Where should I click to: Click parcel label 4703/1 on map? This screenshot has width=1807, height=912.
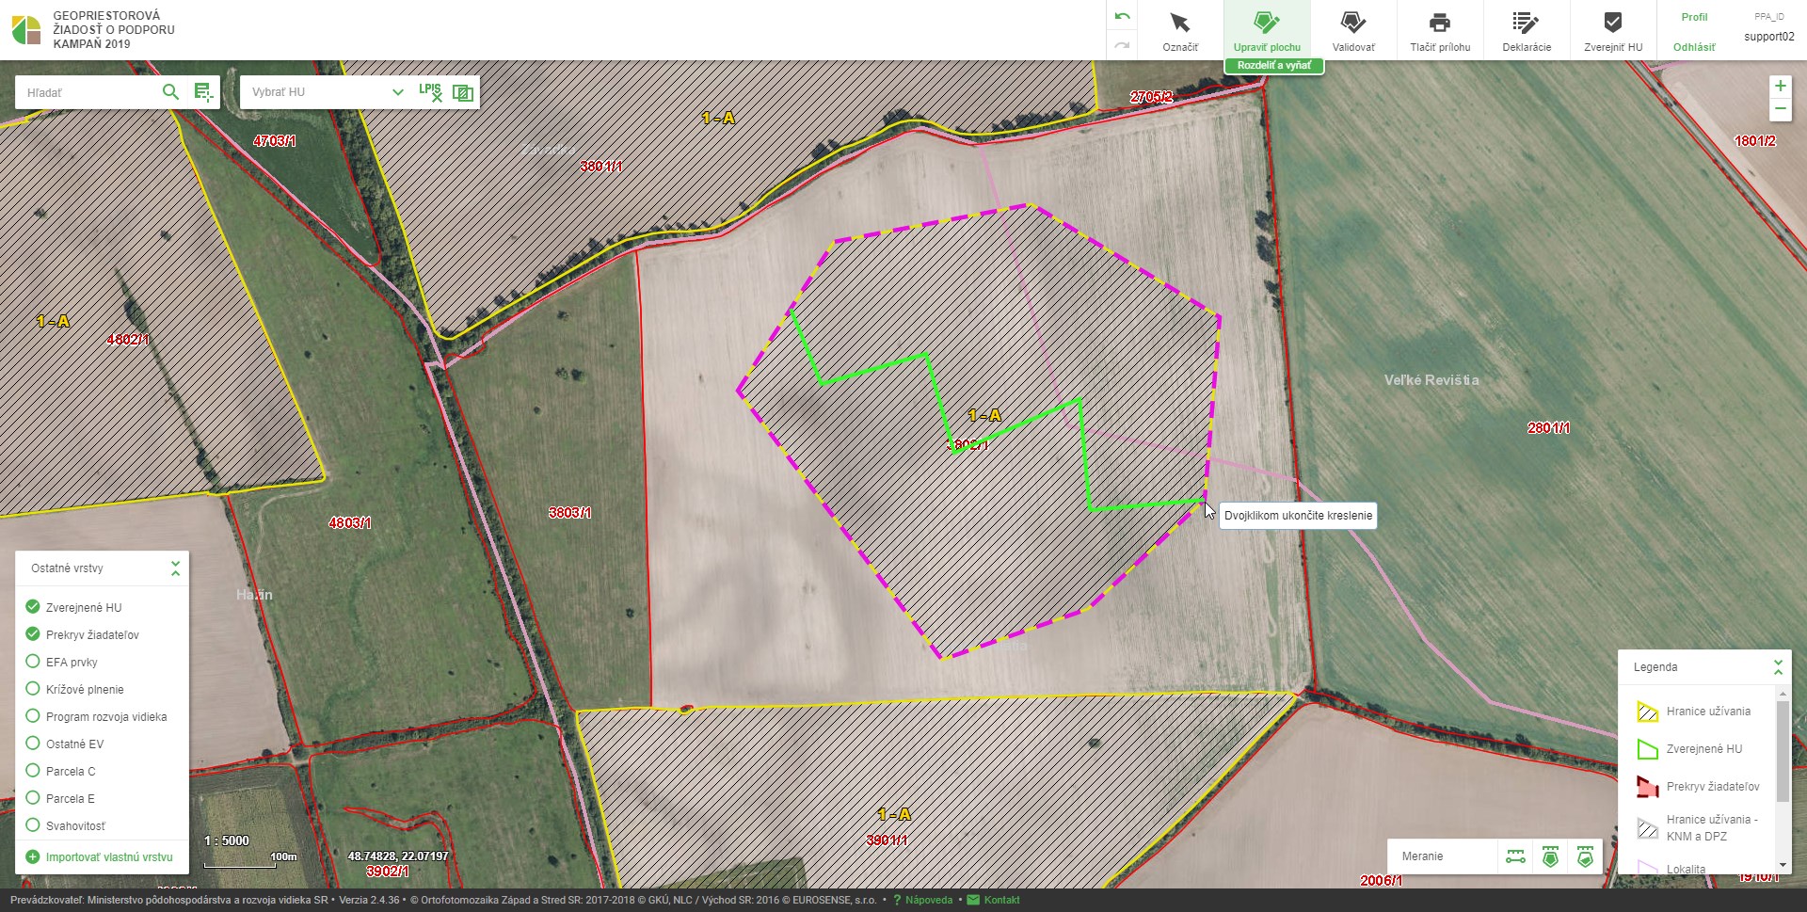click(274, 141)
